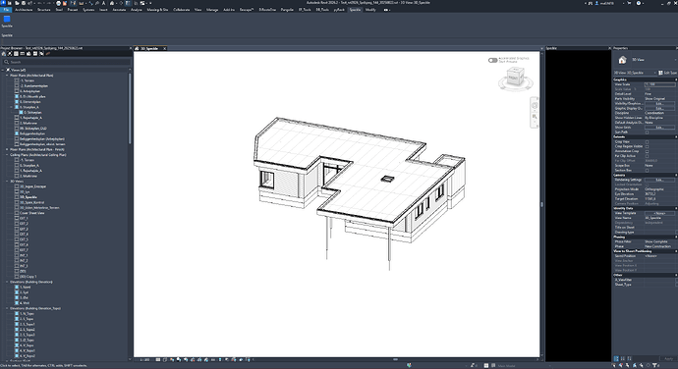
Task: Click Edit button for Visibility/Graphics overrides
Action: click(x=659, y=104)
